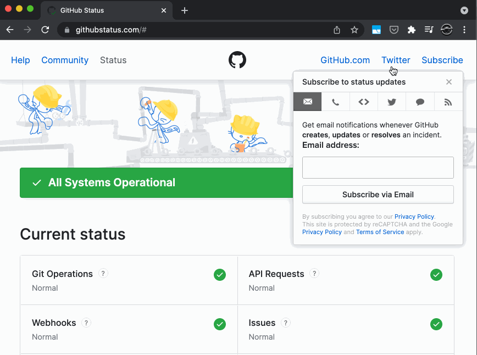The height and width of the screenshot is (355, 477).
Task: Select the email subscription tab
Action: coord(308,102)
